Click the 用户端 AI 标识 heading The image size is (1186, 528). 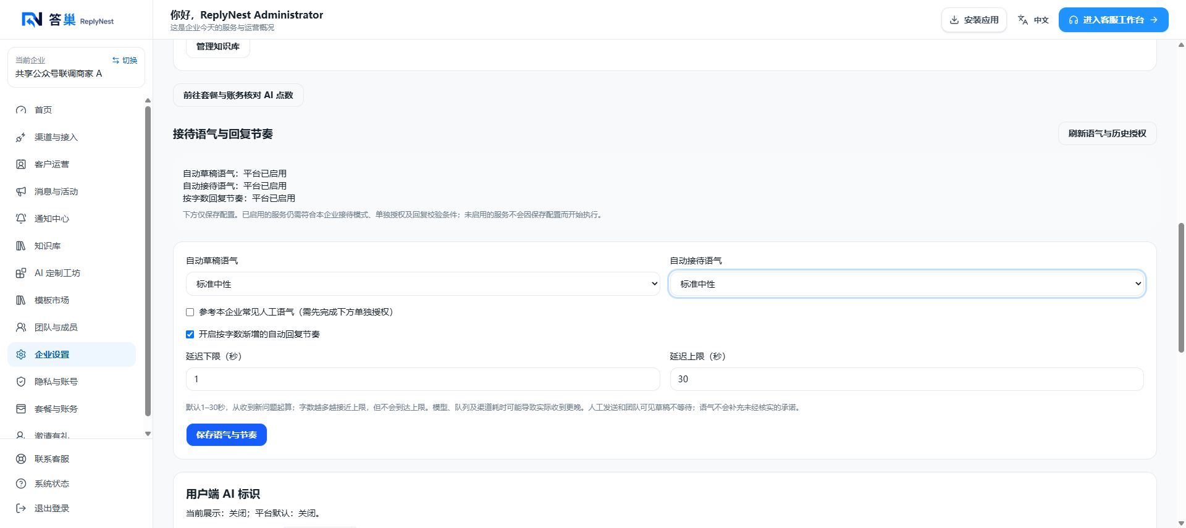pyautogui.click(x=223, y=494)
